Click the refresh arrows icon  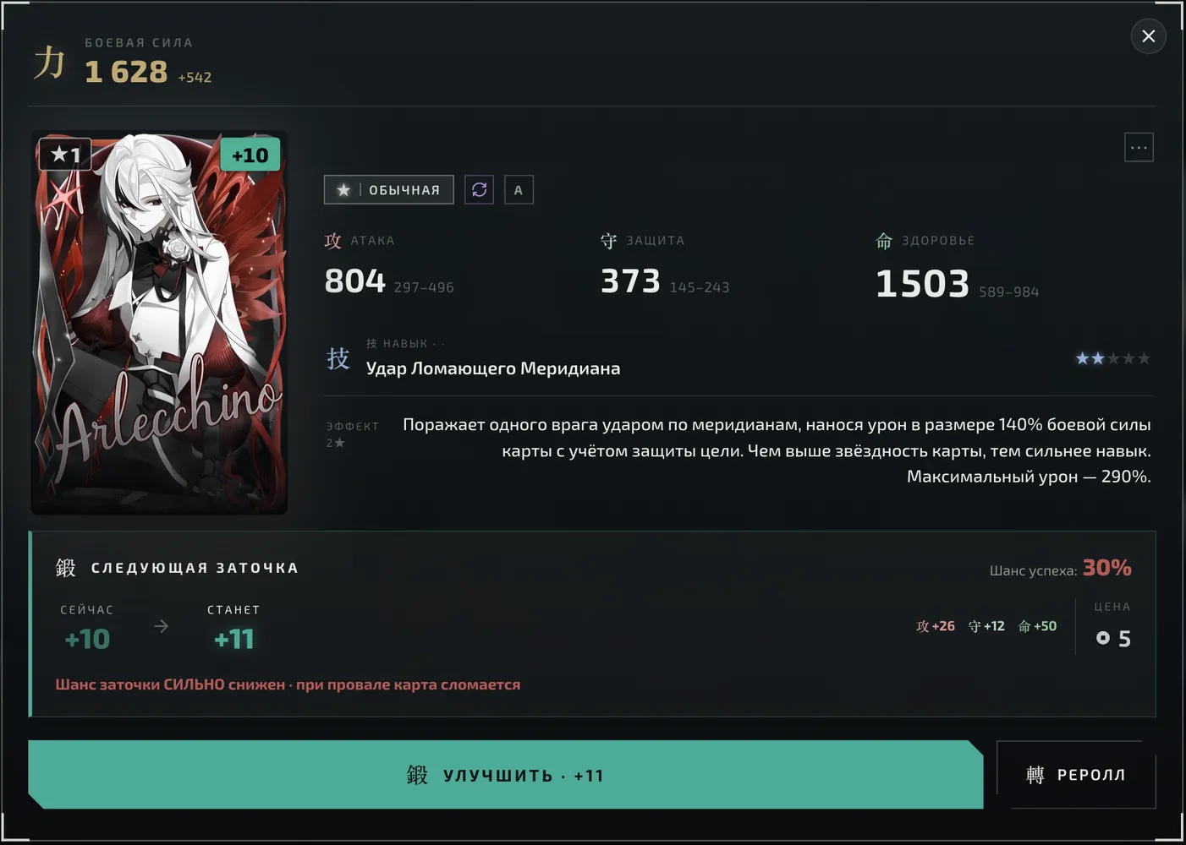pyautogui.click(x=479, y=189)
